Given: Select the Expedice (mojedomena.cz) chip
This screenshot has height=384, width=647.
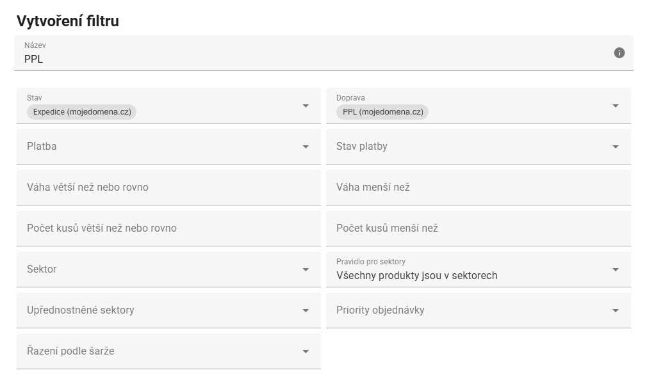Looking at the screenshot, I should tap(82, 112).
